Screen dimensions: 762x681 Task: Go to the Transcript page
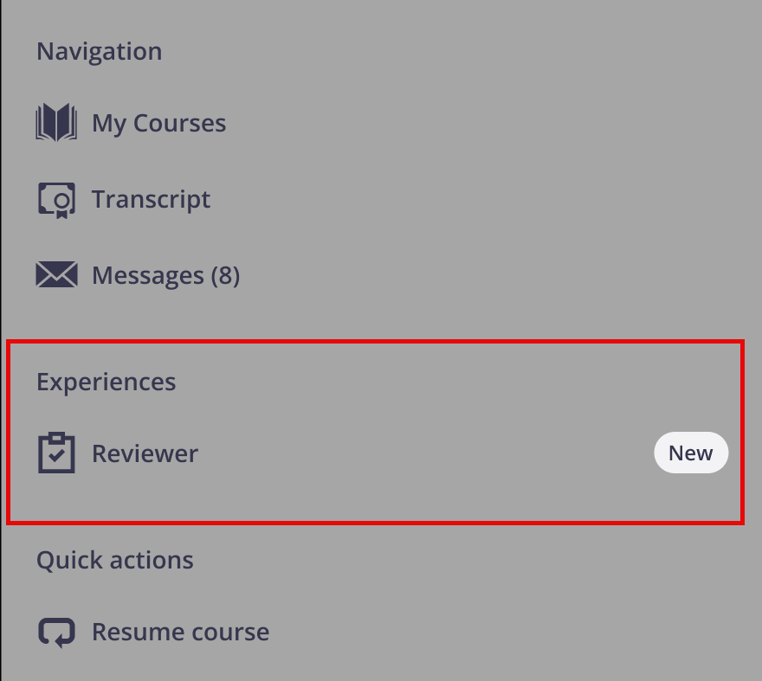tap(151, 200)
